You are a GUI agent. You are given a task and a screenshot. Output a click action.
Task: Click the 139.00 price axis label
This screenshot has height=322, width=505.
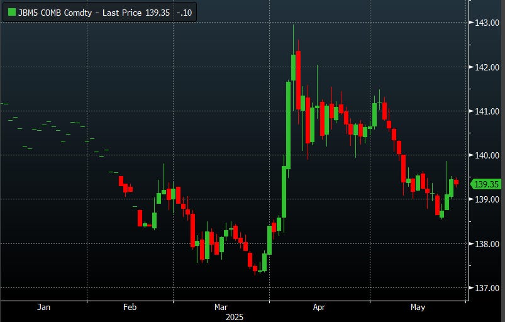487,199
